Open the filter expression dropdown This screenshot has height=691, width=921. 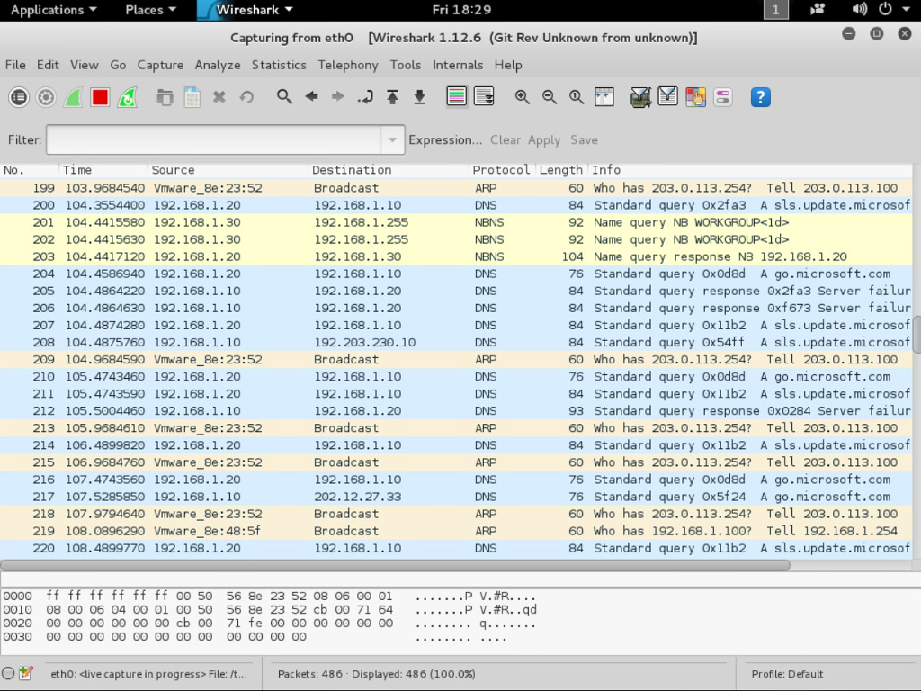(393, 140)
